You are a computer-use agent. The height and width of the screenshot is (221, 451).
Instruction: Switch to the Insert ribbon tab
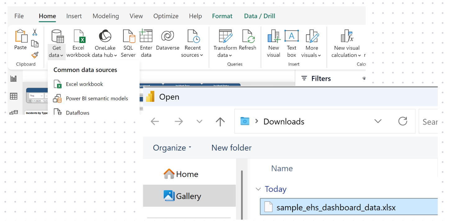(x=74, y=16)
